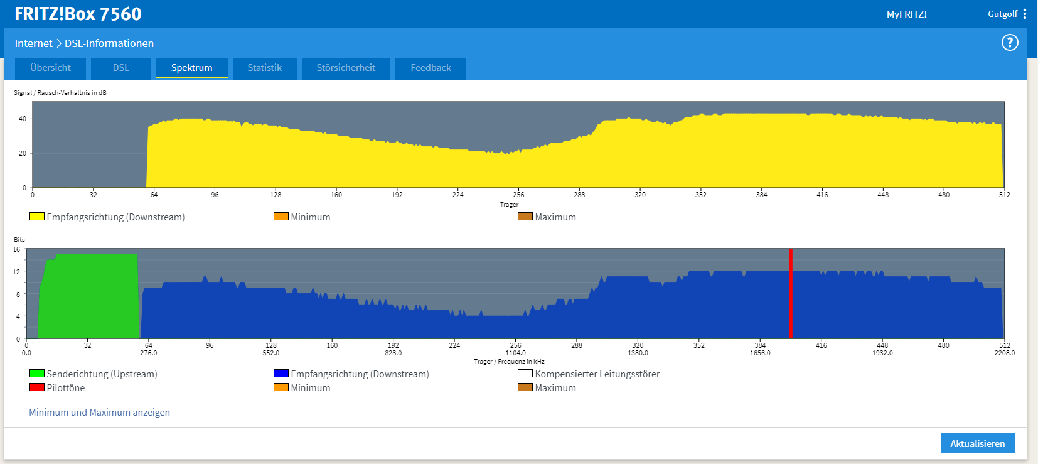The image size is (1038, 464).
Task: Click 'Kompensierter Leitungsstörer' legend text
Action: click(597, 374)
